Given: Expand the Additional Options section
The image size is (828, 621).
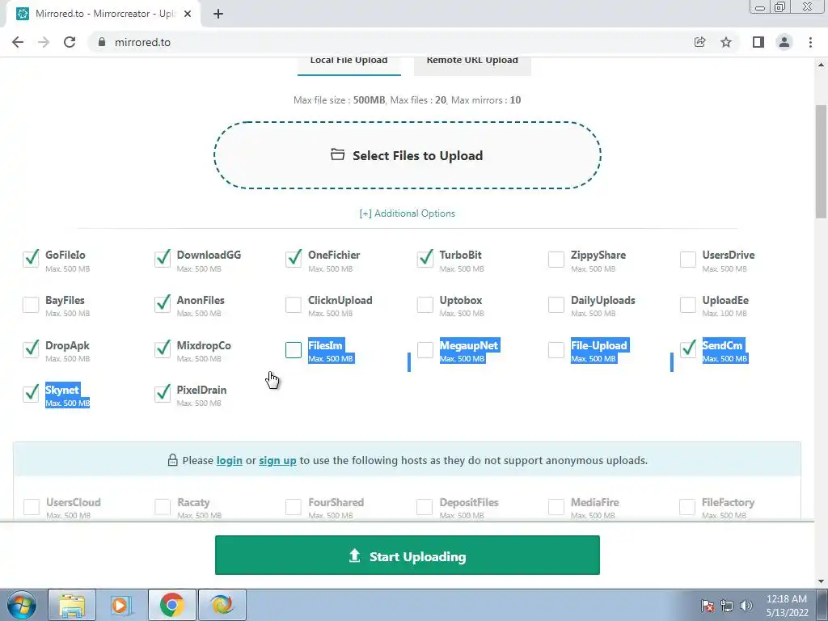Looking at the screenshot, I should click(x=408, y=213).
